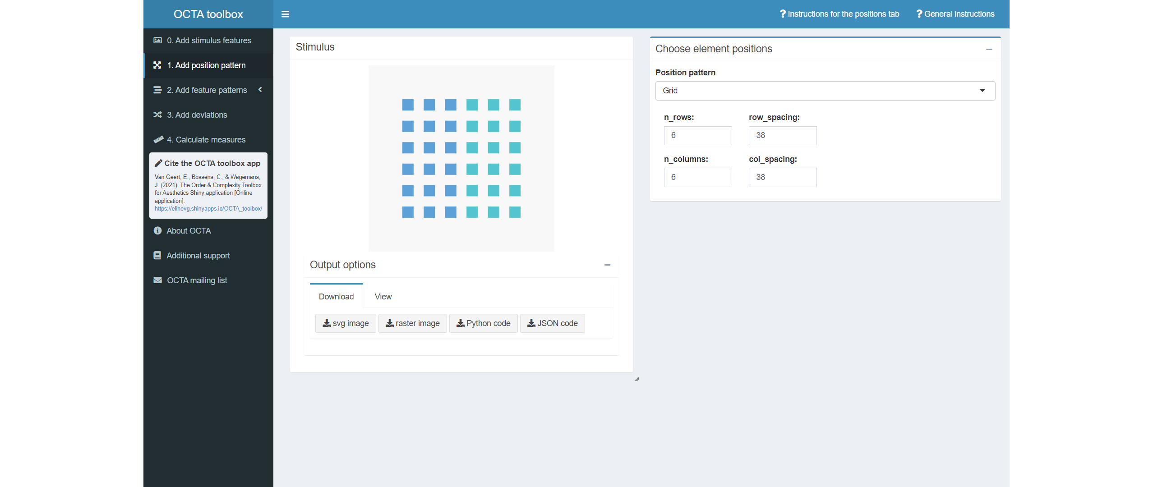1153x487 pixels.
Task: Open Instructions for the positions tab
Action: tap(839, 14)
